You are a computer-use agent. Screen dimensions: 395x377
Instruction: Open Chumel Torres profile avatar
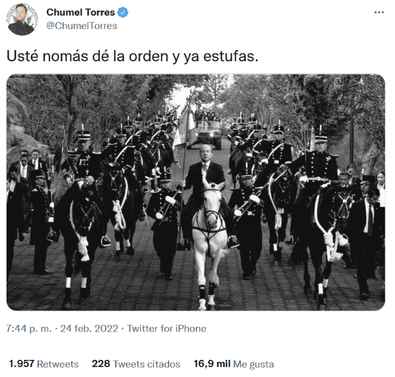[22, 19]
